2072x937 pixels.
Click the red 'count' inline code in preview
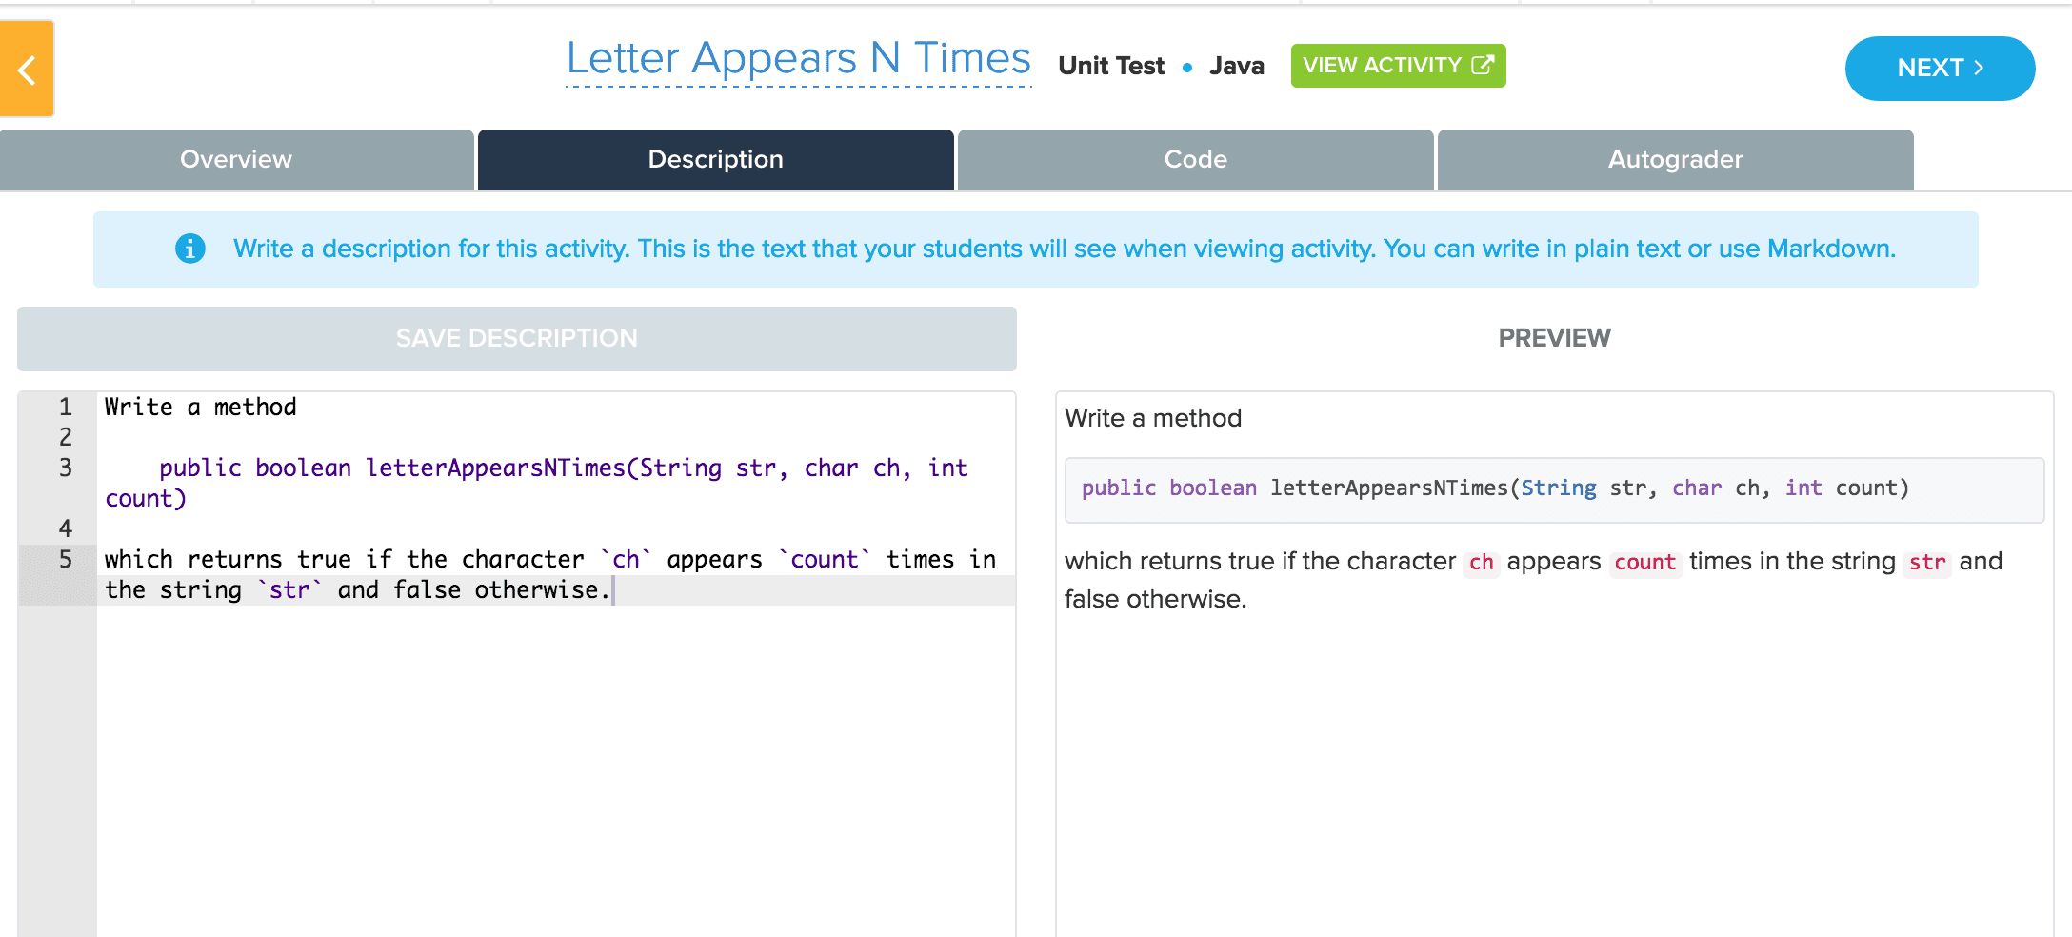(1644, 563)
